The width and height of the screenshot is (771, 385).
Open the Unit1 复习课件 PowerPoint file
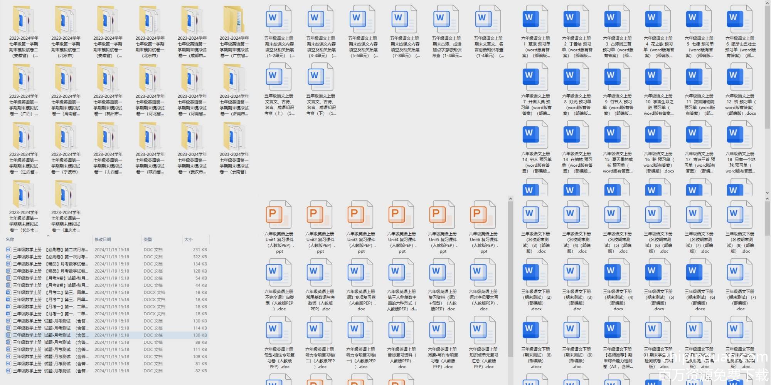point(279,228)
